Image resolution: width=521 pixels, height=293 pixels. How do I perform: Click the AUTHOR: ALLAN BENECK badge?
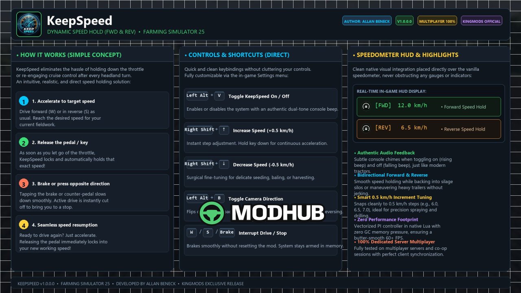[367, 21]
